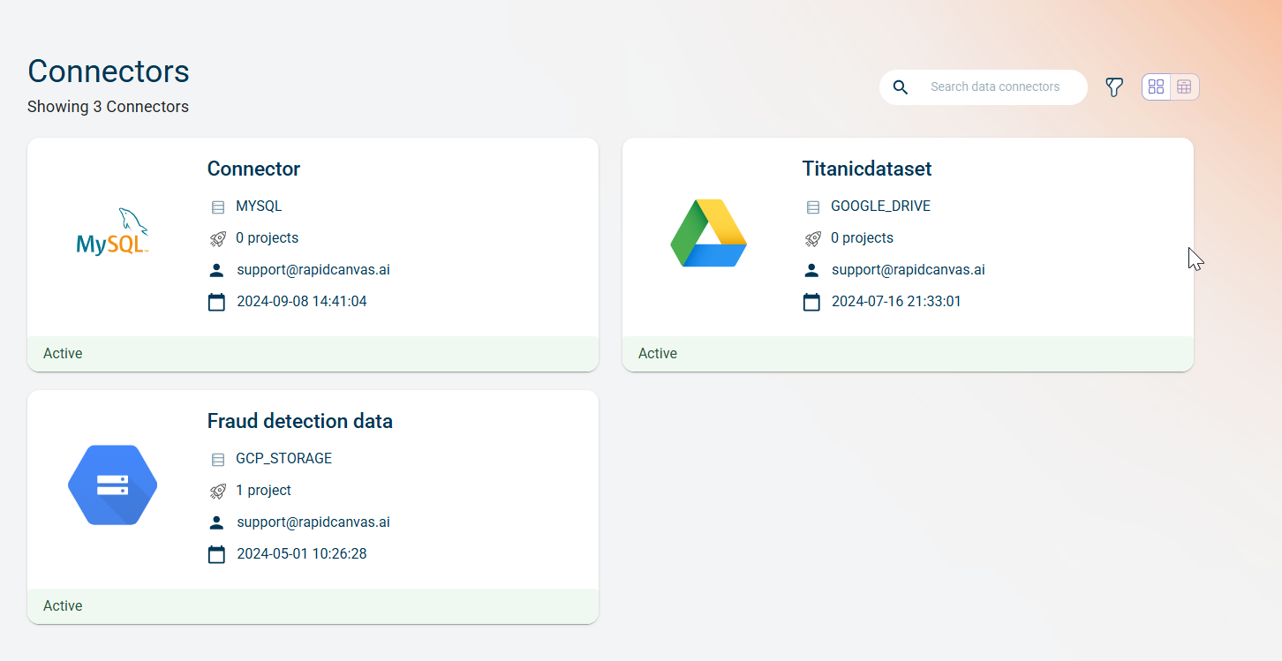The height and width of the screenshot is (661, 1282).
Task: Click database icon next to MYSQL
Action: [218, 207]
